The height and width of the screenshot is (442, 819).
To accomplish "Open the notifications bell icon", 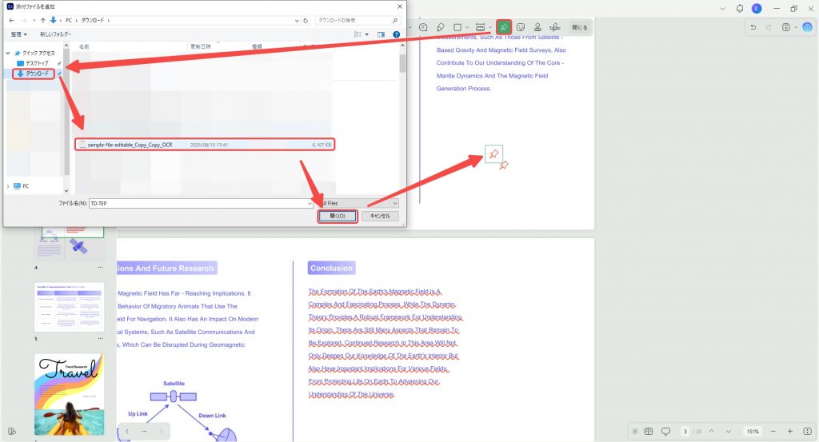I will (x=740, y=8).
